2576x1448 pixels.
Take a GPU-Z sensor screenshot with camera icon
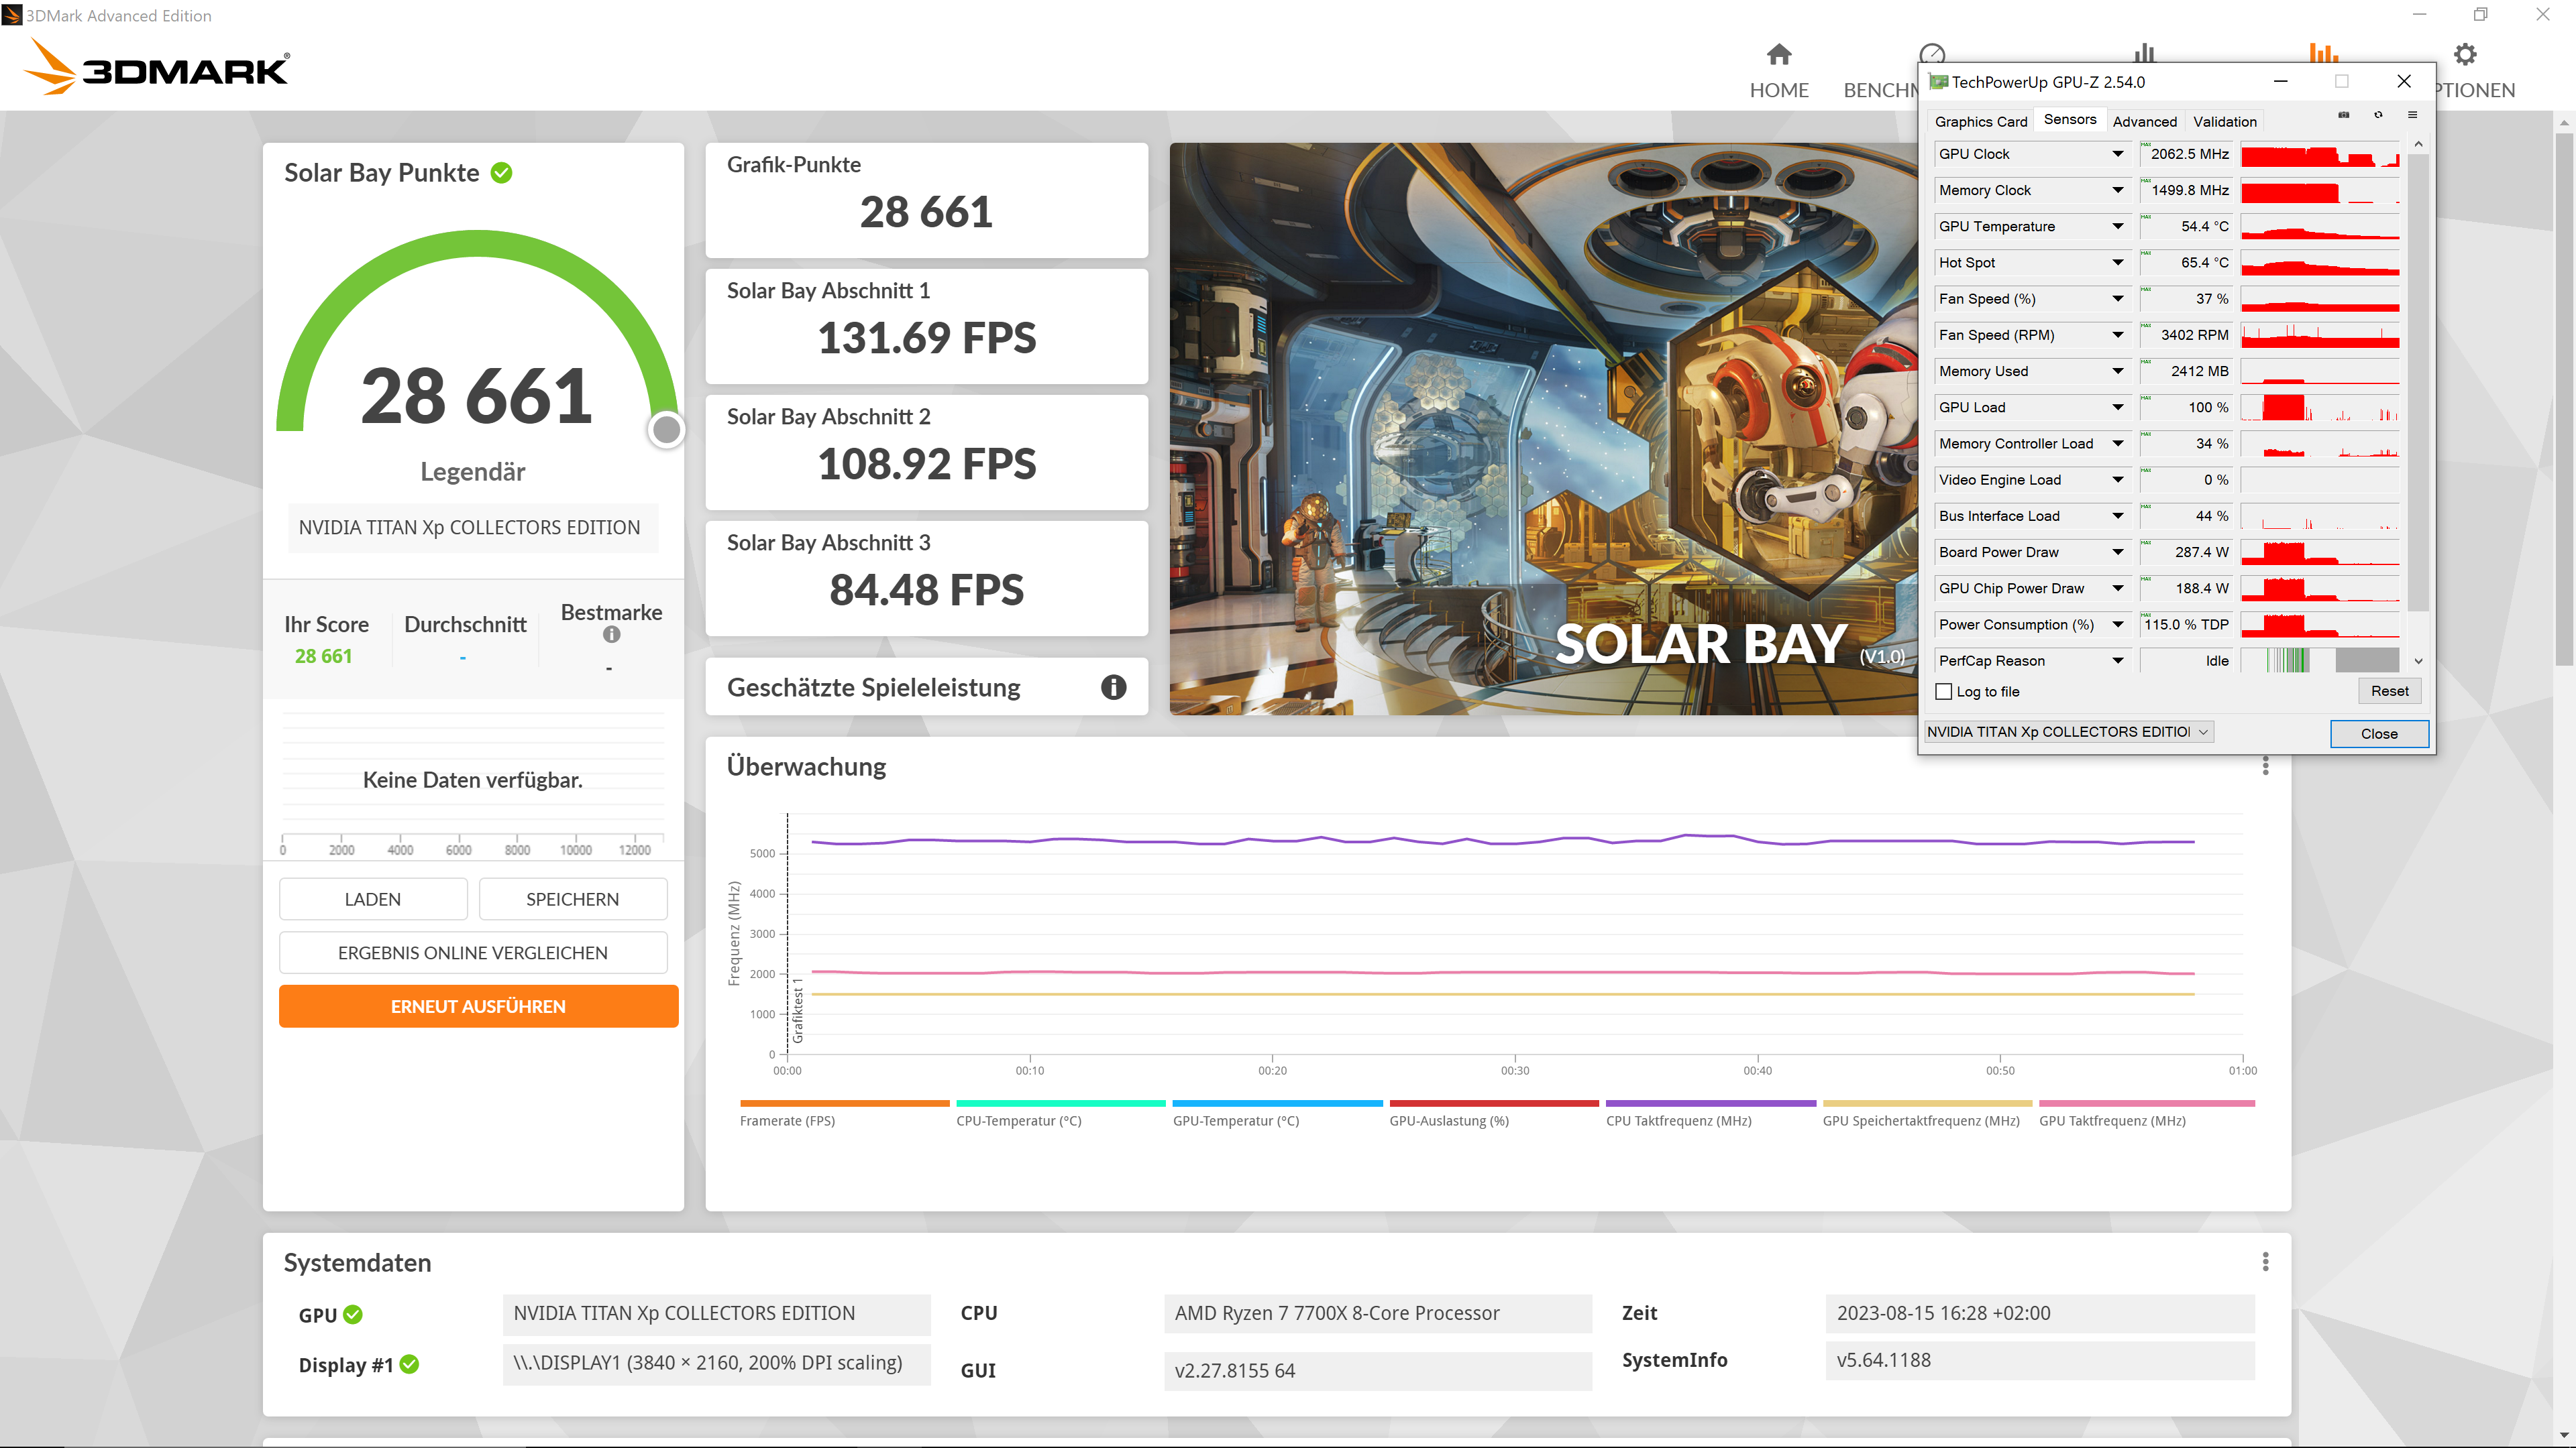click(x=2344, y=116)
